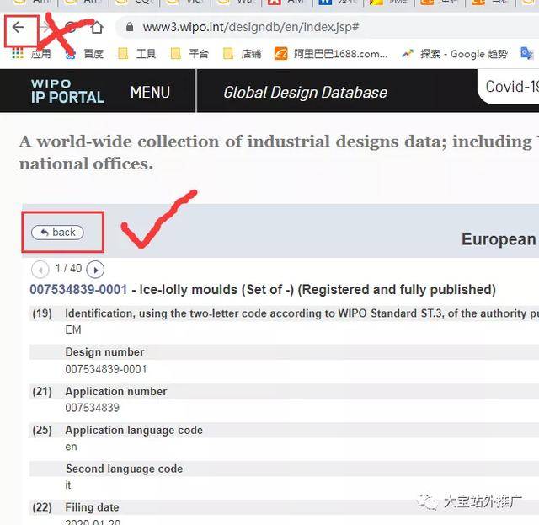Go to the previous record arrow
539x525 pixels.
coord(40,270)
